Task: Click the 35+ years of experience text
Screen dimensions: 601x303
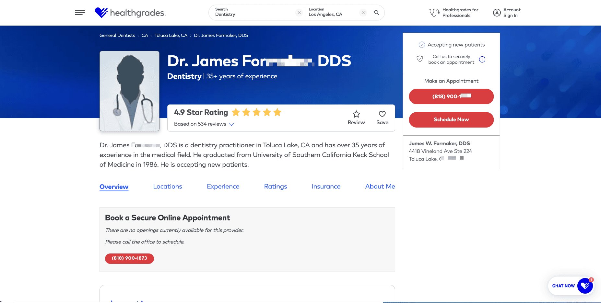Action: [x=242, y=76]
